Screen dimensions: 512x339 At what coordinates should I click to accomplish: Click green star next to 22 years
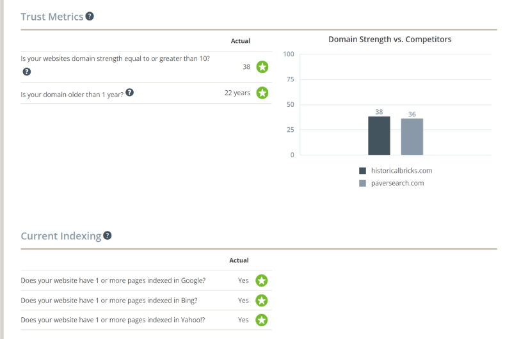262,93
